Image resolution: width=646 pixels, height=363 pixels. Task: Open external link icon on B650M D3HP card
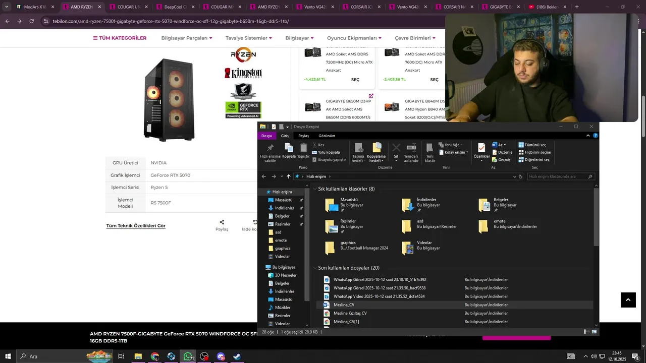point(371,96)
